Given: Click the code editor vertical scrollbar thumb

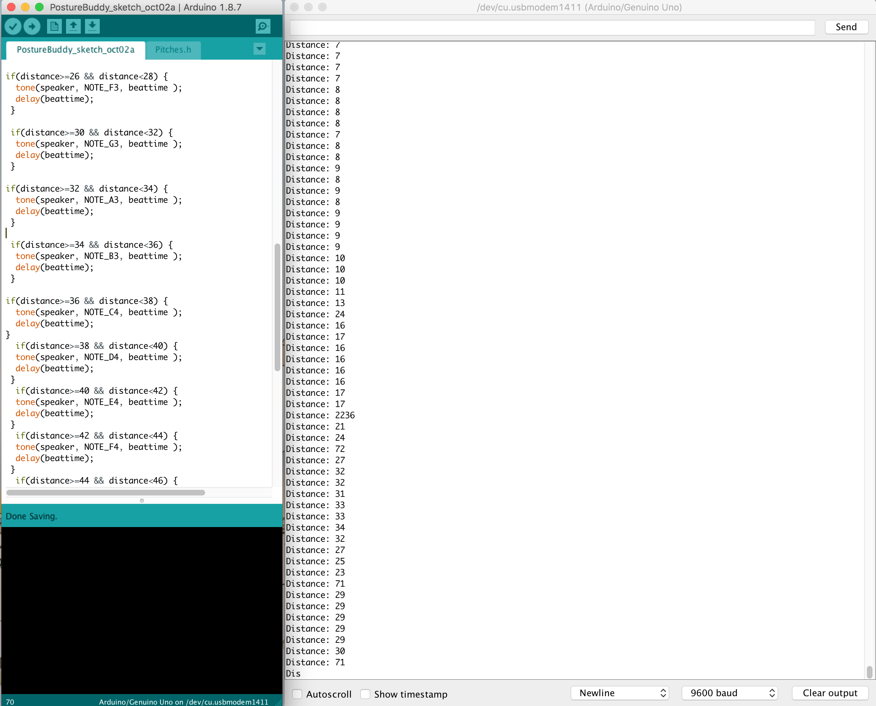Looking at the screenshot, I should (x=277, y=307).
